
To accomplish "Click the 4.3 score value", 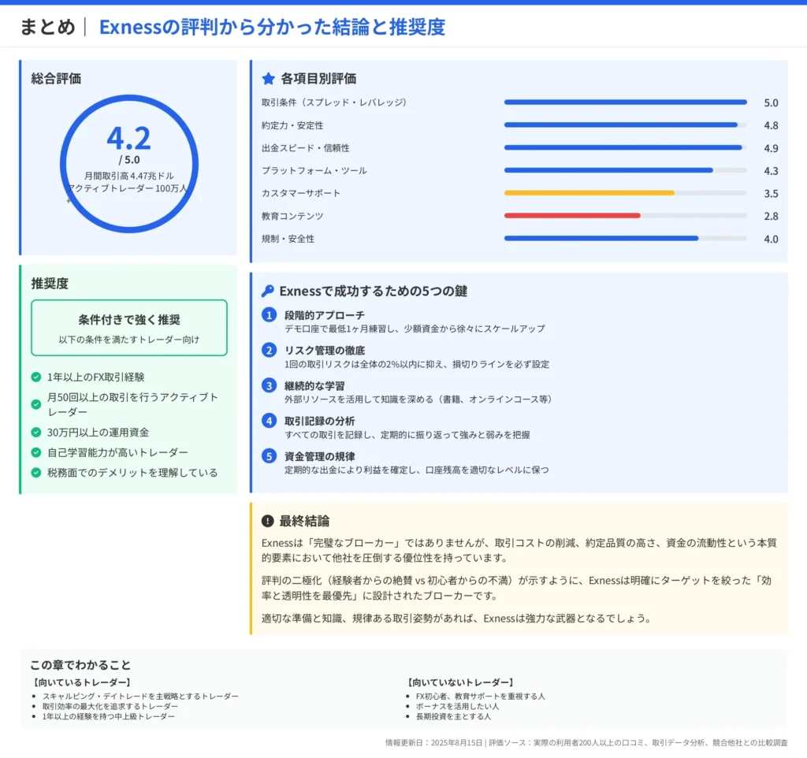I will point(771,171).
